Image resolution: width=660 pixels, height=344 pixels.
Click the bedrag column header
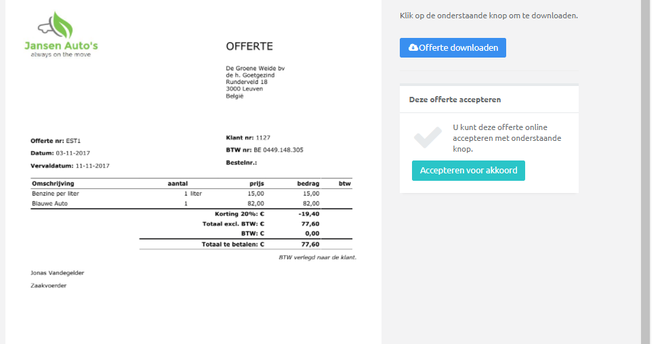click(x=308, y=184)
